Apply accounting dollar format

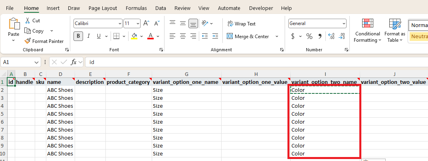click(293, 36)
